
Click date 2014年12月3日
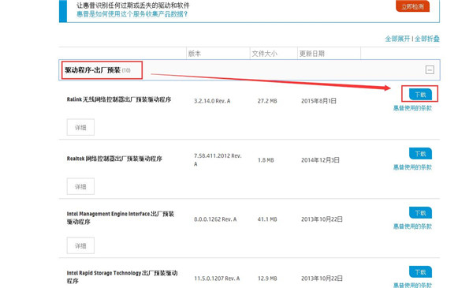320,160
